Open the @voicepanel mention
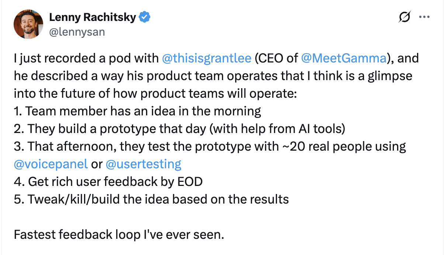444x255 pixels. tap(51, 164)
